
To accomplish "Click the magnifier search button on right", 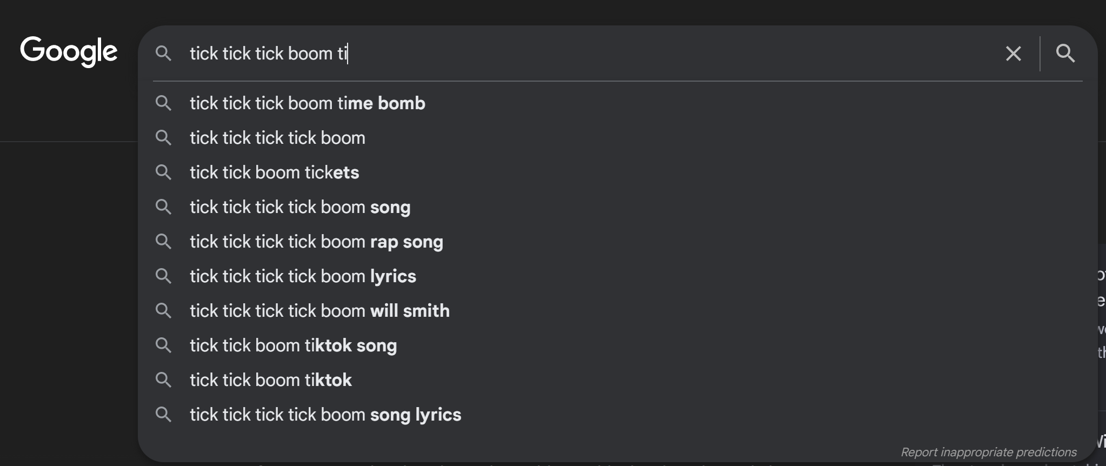I will 1065,54.
